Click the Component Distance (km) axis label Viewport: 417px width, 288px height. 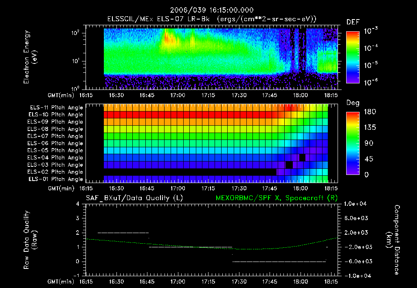point(393,240)
